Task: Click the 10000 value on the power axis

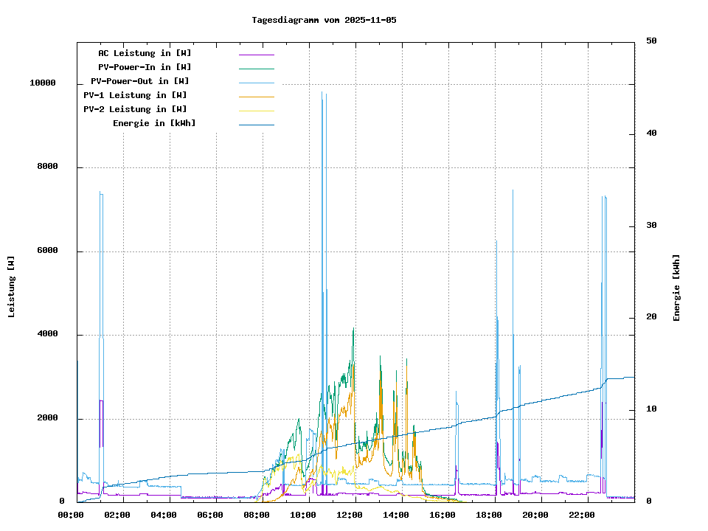Action: 43,83
